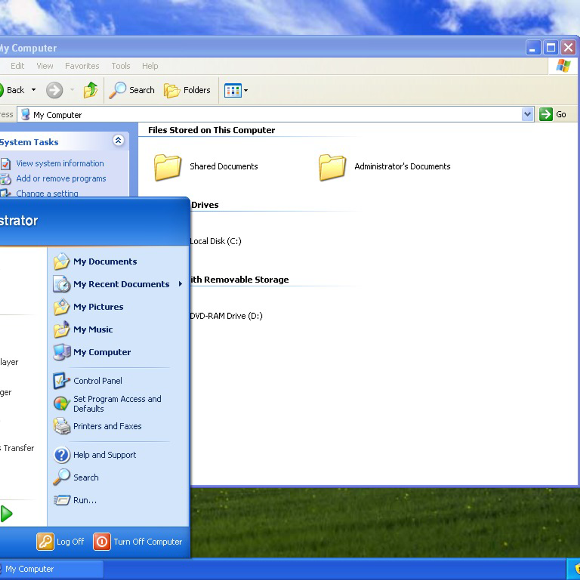Viewport: 580px width, 580px height.
Task: Collapse the System Tasks panel
Action: [x=118, y=140]
